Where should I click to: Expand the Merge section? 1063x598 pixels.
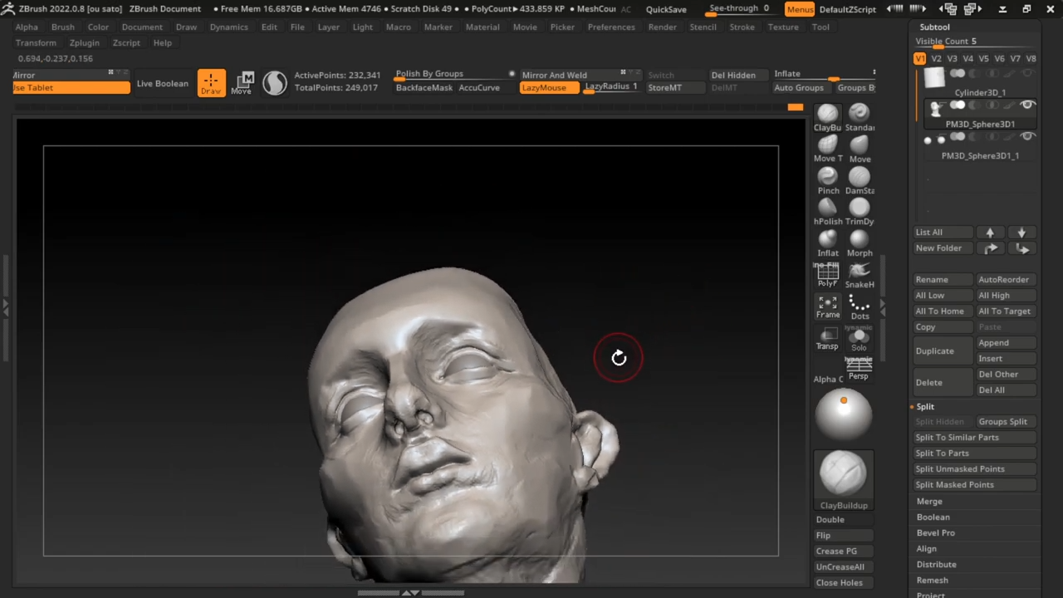point(929,502)
